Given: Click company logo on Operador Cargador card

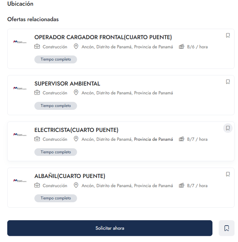Looking at the screenshot, I should tap(20, 42).
